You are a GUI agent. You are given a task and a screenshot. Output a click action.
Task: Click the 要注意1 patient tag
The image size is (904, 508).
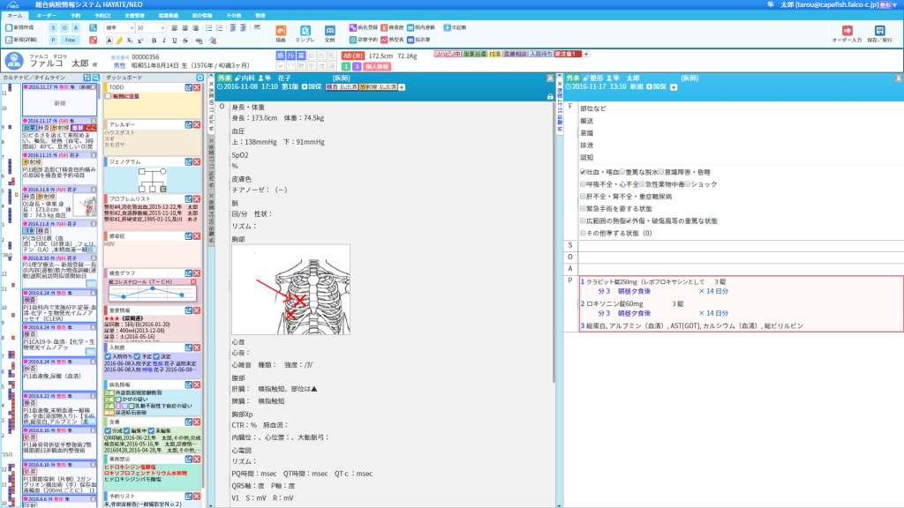[567, 54]
